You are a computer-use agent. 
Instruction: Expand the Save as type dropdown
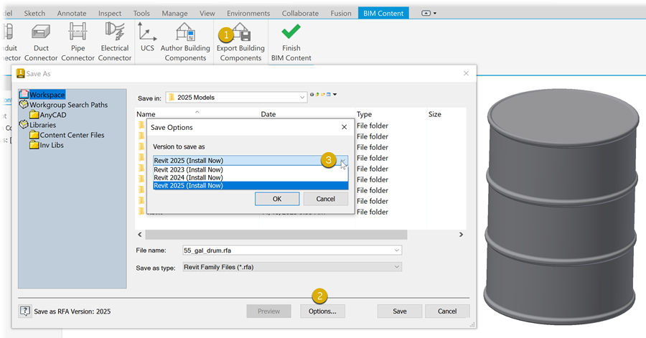(x=396, y=267)
